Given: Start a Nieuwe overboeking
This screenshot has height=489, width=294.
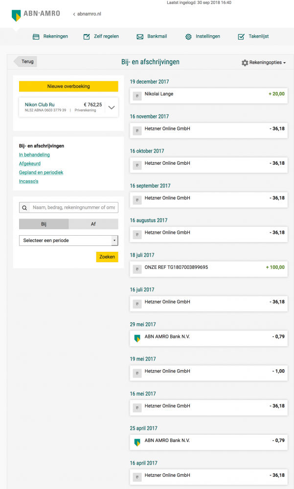Looking at the screenshot, I should click(68, 87).
